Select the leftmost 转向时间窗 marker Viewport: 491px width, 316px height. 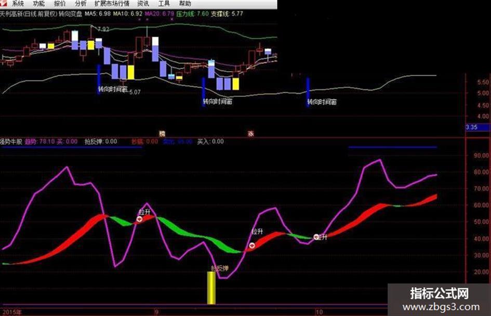[x=113, y=89]
